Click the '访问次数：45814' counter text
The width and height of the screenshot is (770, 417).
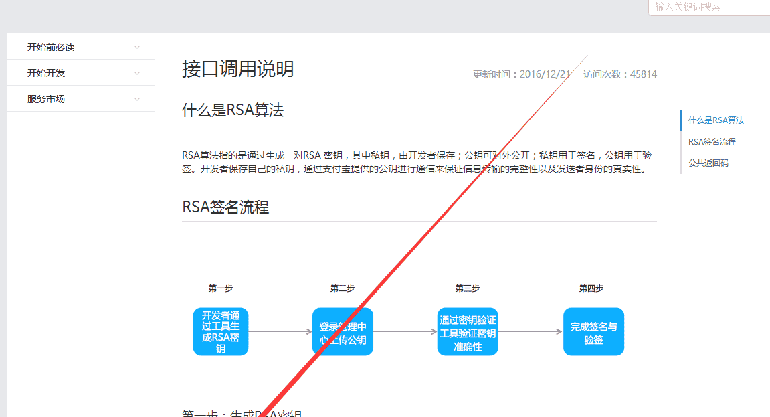(619, 74)
